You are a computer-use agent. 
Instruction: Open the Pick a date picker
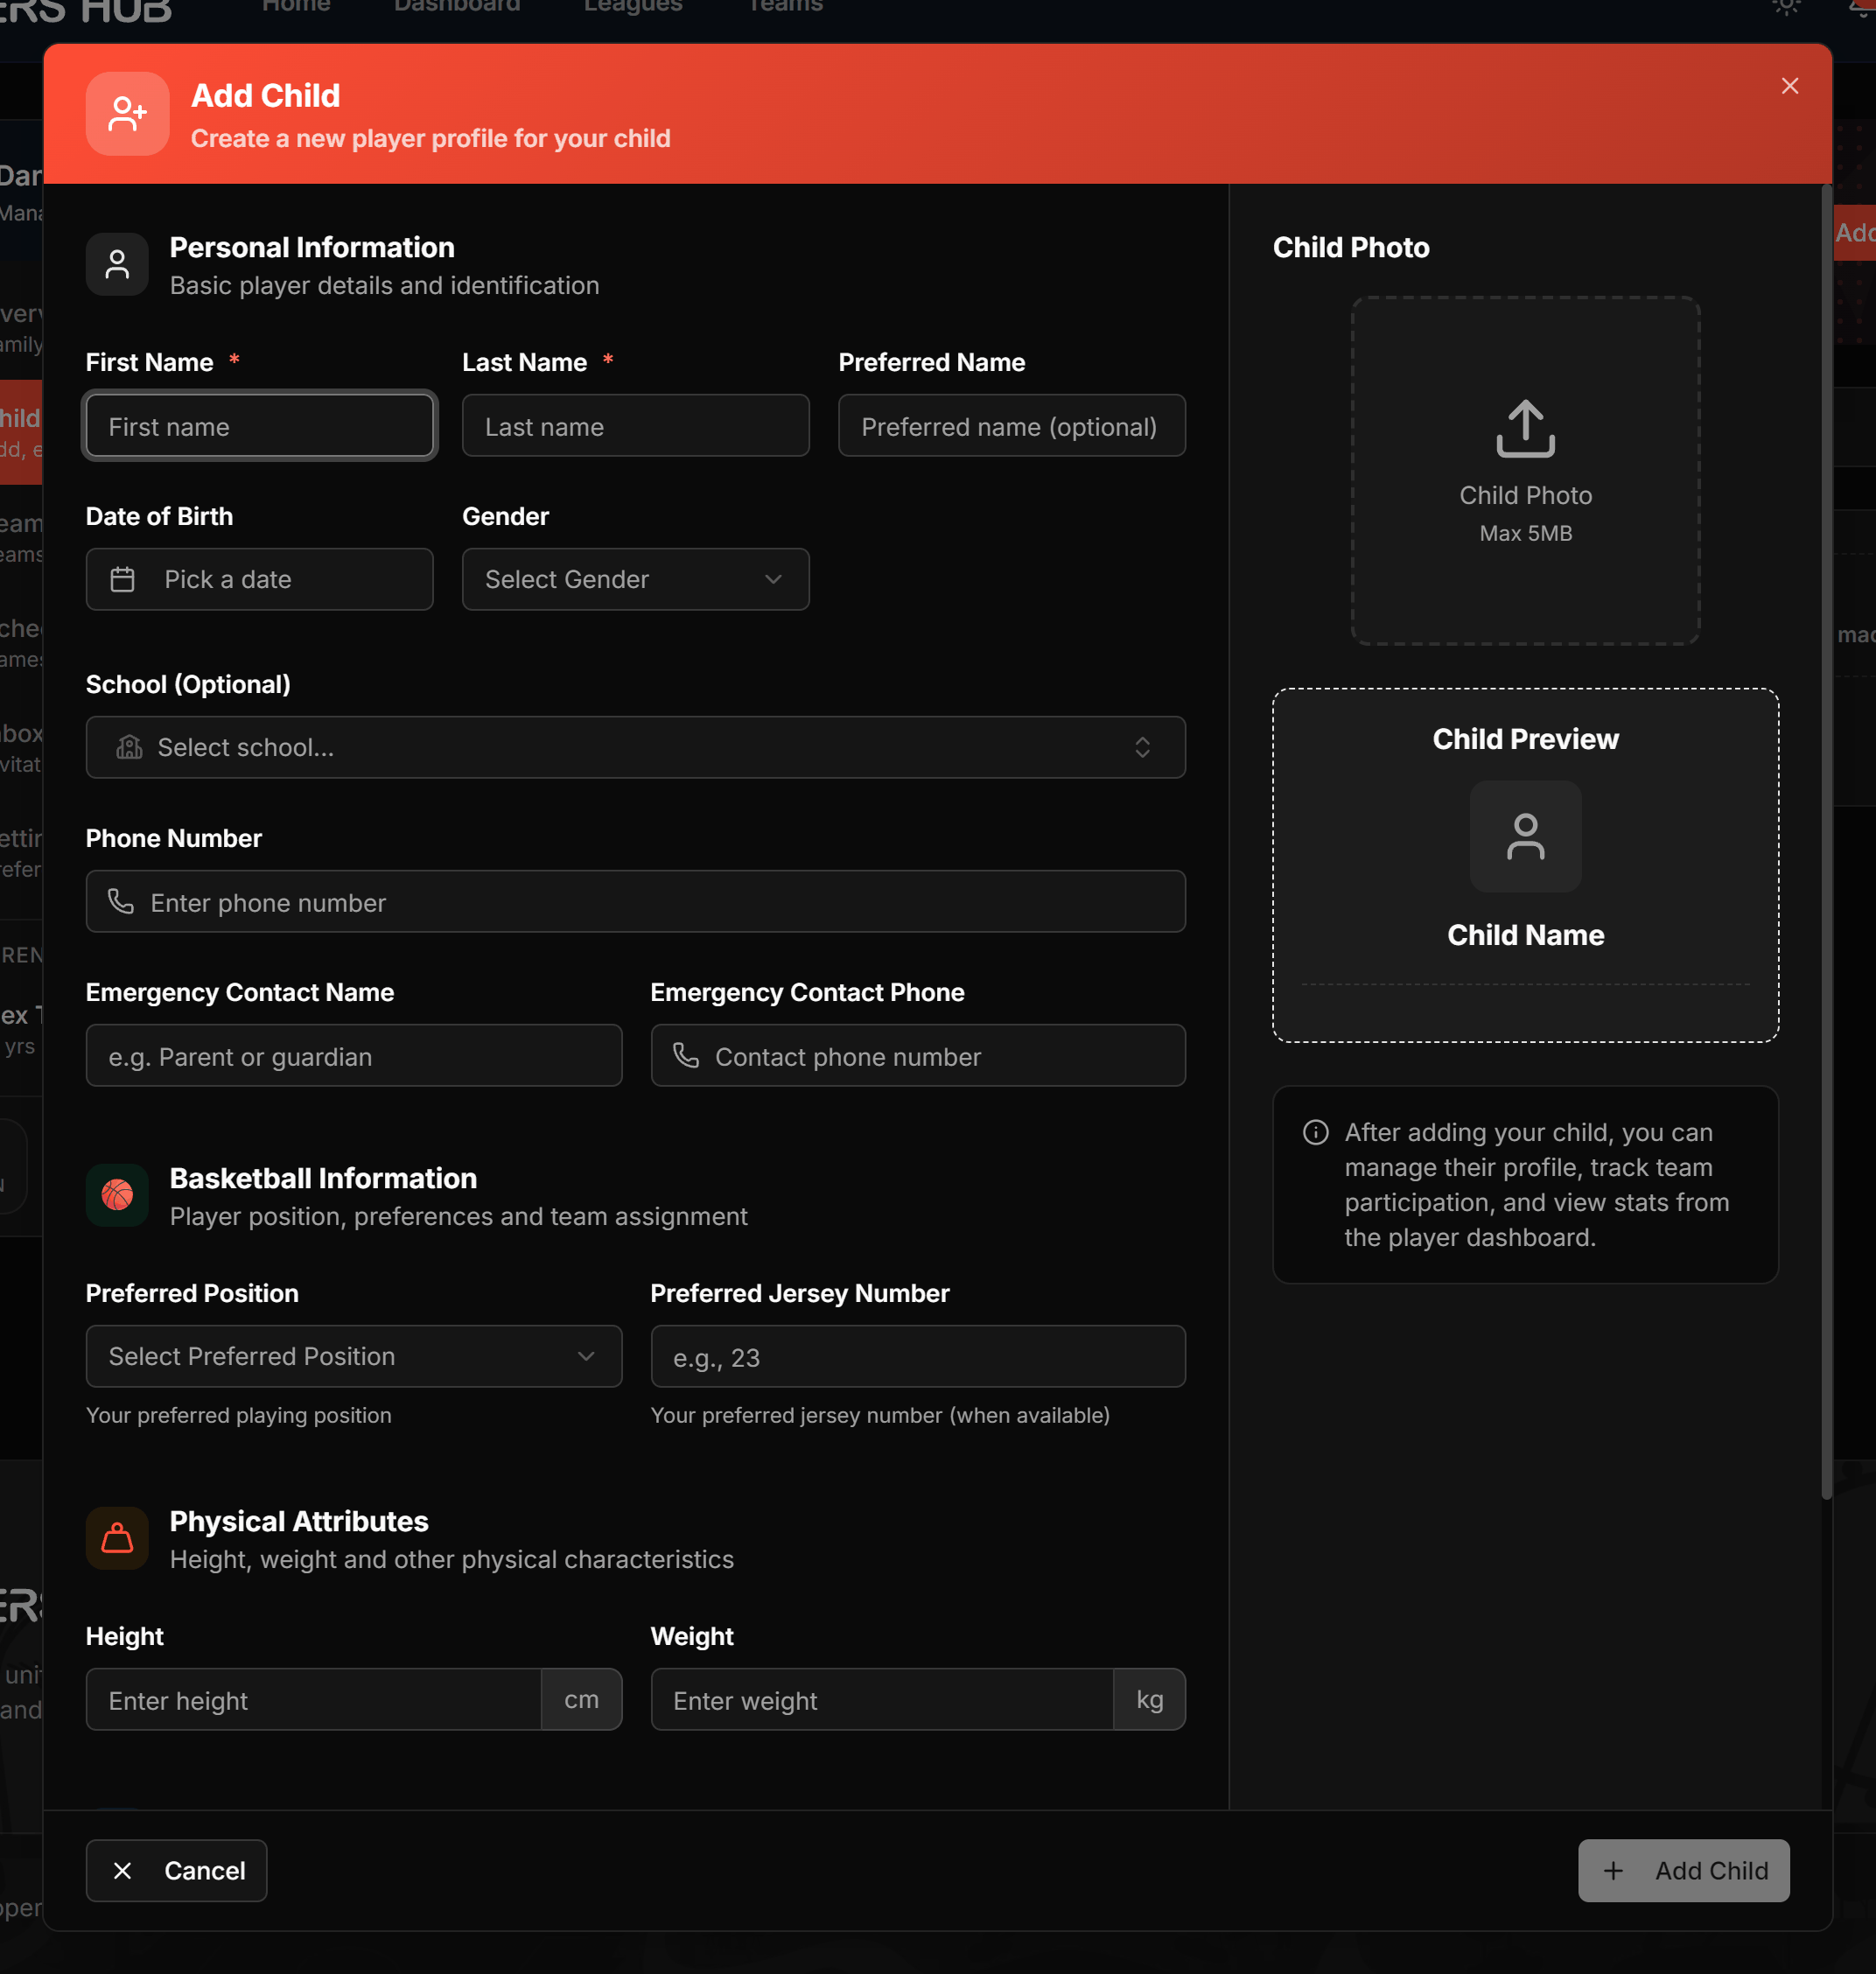coord(259,579)
